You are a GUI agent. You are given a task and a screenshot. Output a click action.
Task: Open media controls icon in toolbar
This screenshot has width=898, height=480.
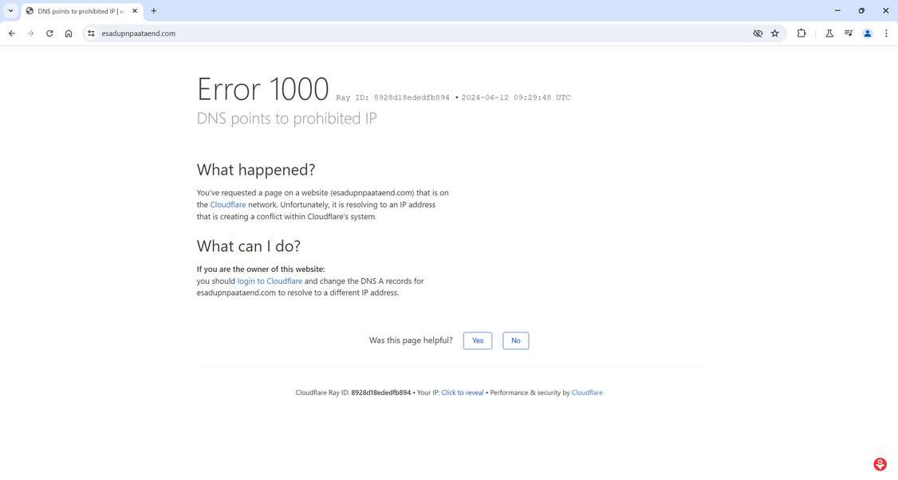[x=849, y=33]
